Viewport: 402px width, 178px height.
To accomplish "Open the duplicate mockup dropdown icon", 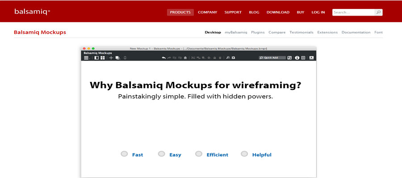I will tap(118, 58).
